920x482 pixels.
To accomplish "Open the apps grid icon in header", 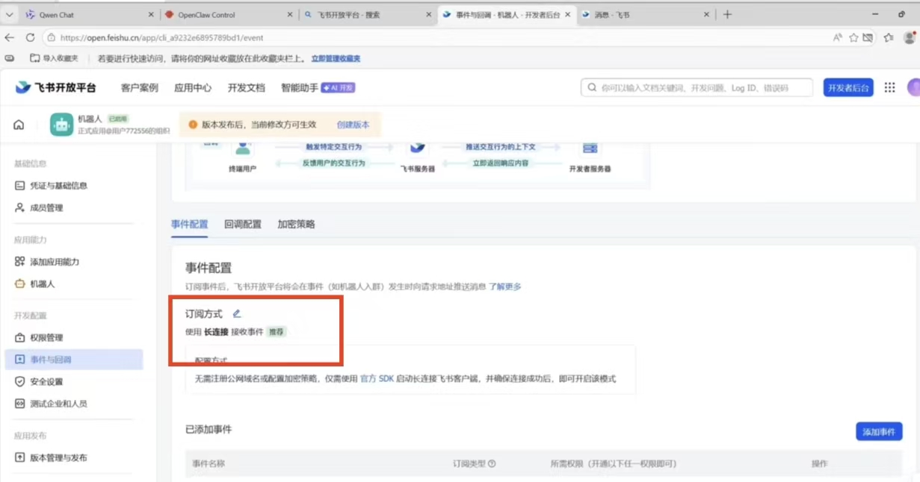I will pyautogui.click(x=889, y=87).
